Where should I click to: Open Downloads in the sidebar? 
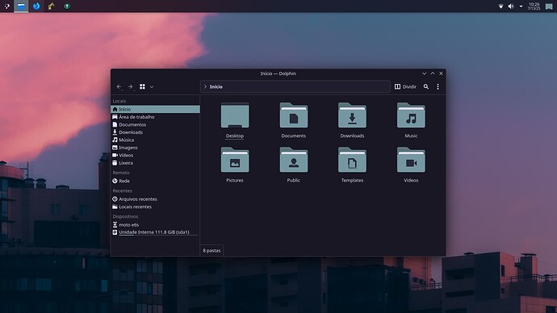tap(155, 132)
